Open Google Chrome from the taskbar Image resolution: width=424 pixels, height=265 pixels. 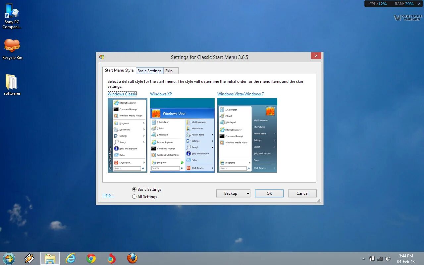[91, 258]
